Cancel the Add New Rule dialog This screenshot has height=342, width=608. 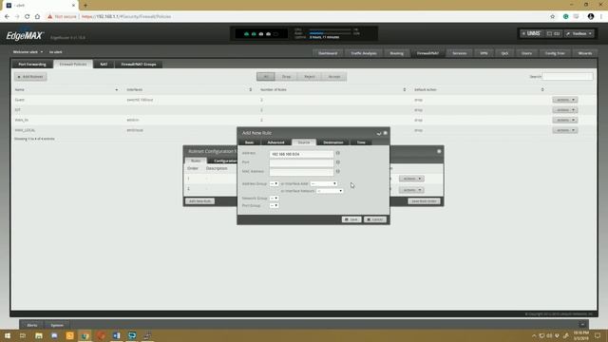pyautogui.click(x=375, y=219)
